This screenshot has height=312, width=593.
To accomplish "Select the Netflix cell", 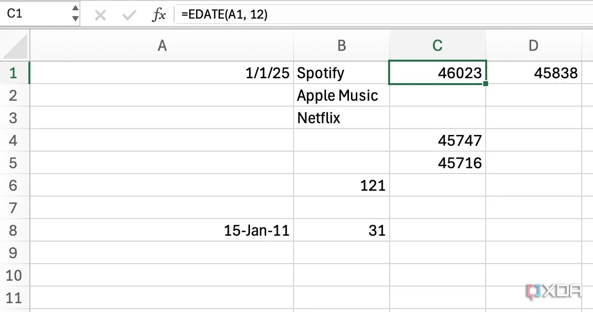I will point(342,118).
